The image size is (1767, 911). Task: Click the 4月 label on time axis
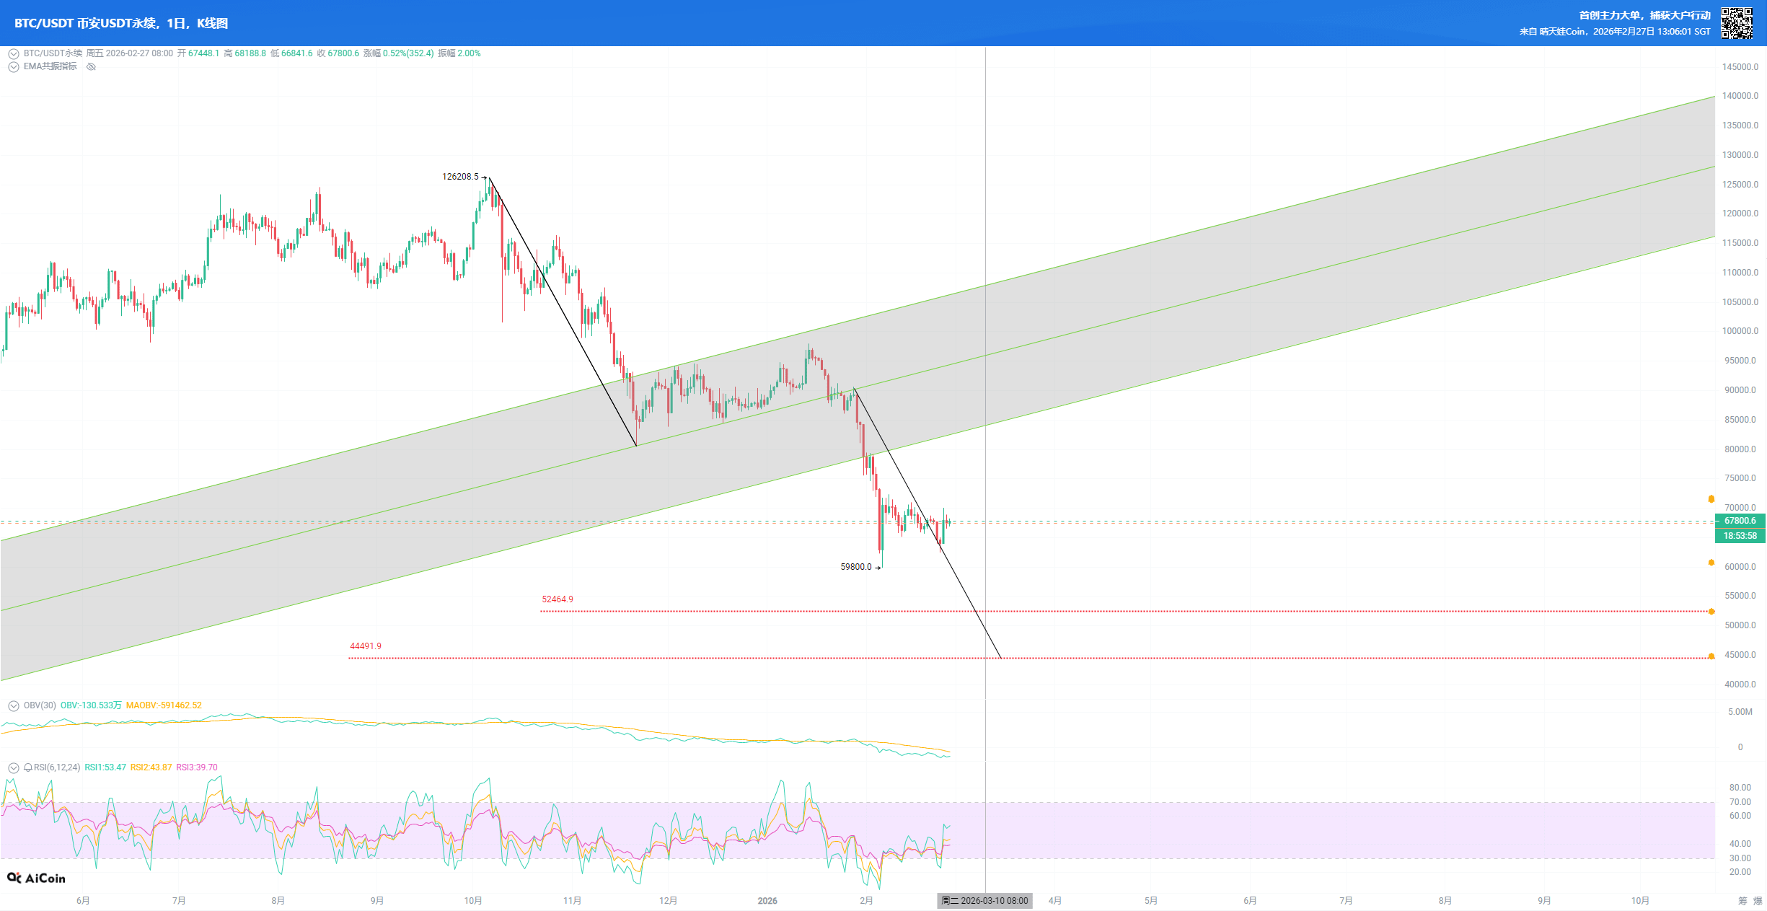[x=1055, y=901]
